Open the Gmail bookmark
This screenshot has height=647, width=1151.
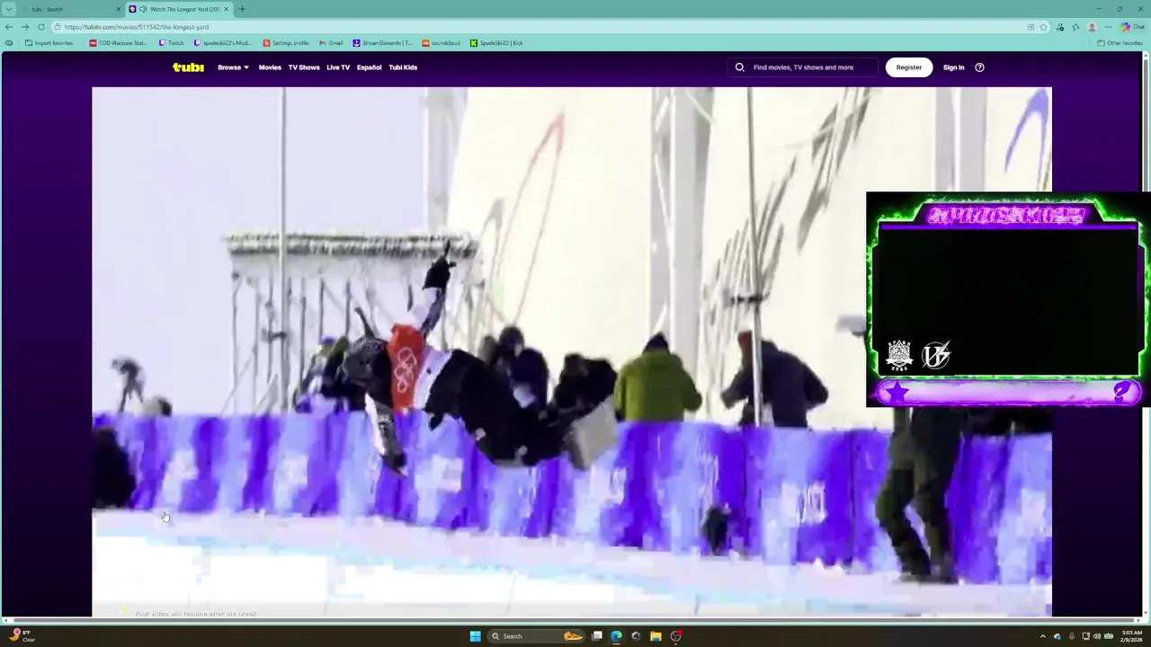pyautogui.click(x=331, y=43)
